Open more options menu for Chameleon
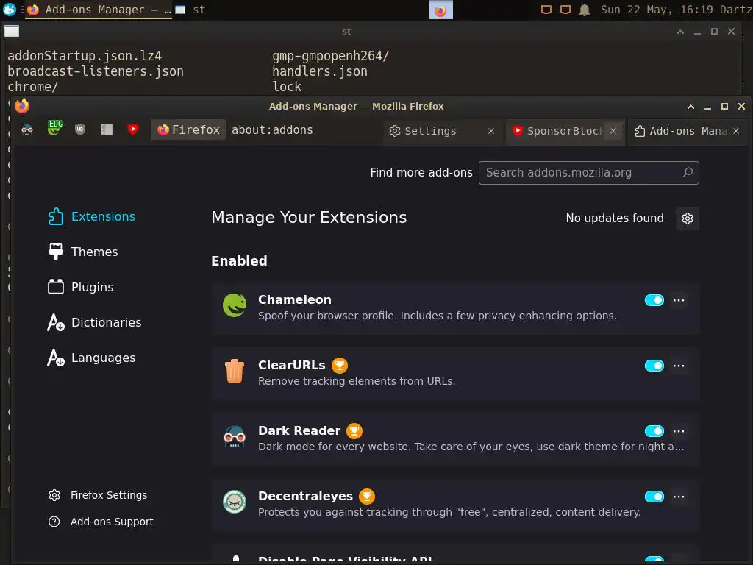This screenshot has height=565, width=753. (679, 300)
